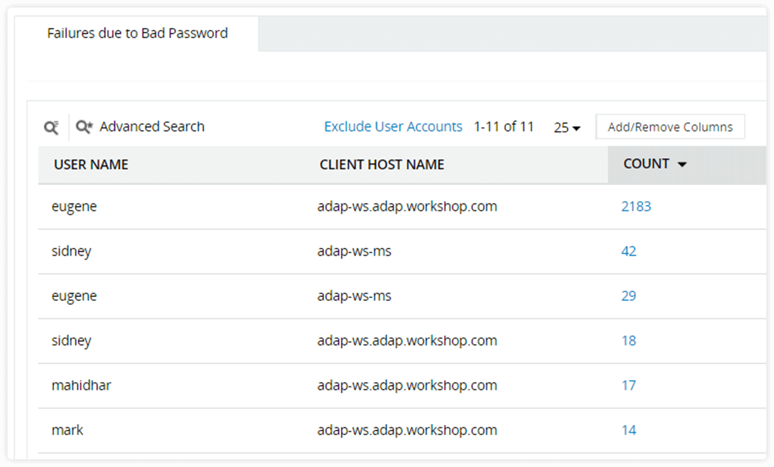Switch to the Failures due to Bad Password tab

pos(137,33)
